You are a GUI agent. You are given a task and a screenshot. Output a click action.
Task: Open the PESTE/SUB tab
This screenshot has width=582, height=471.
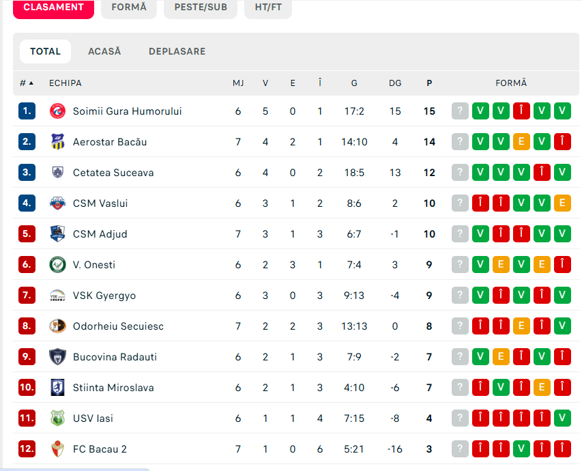pyautogui.click(x=201, y=8)
